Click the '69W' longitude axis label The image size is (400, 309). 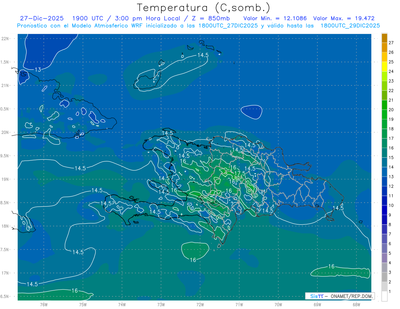click(x=317, y=305)
